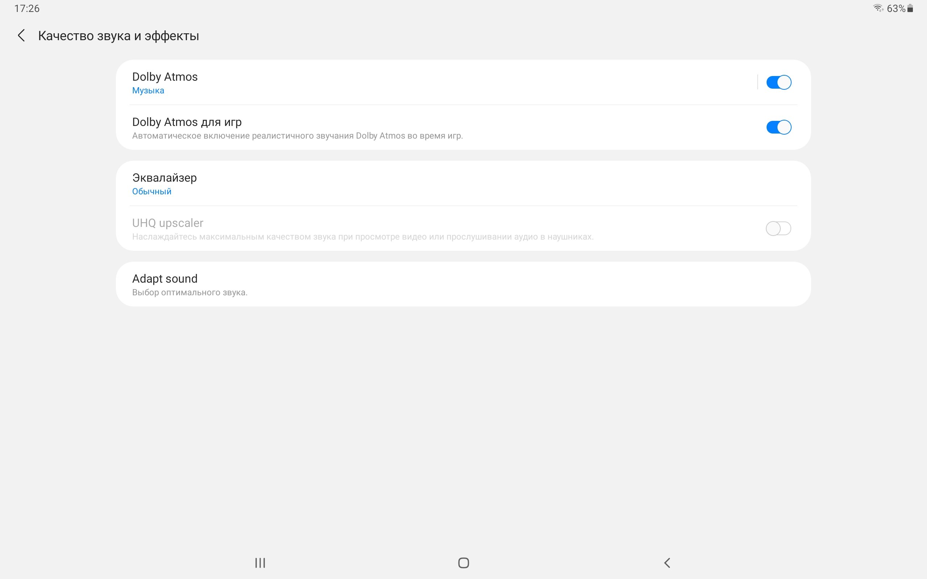Select the Музыка mode label
This screenshot has width=927, height=579.
[148, 90]
